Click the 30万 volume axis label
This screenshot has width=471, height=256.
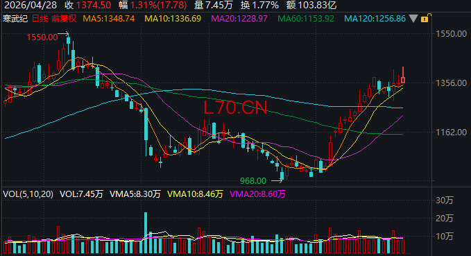444,200
